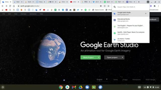Select Spotify Web Player in tab search list
Viewport: 161px width, 90px height.
point(131,33)
